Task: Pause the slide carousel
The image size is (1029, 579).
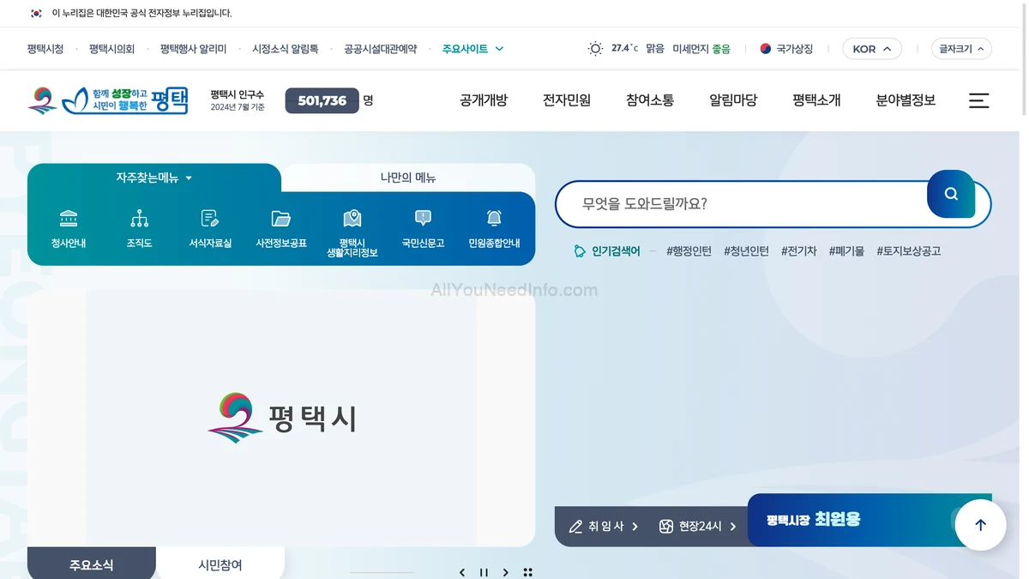Action: (484, 572)
